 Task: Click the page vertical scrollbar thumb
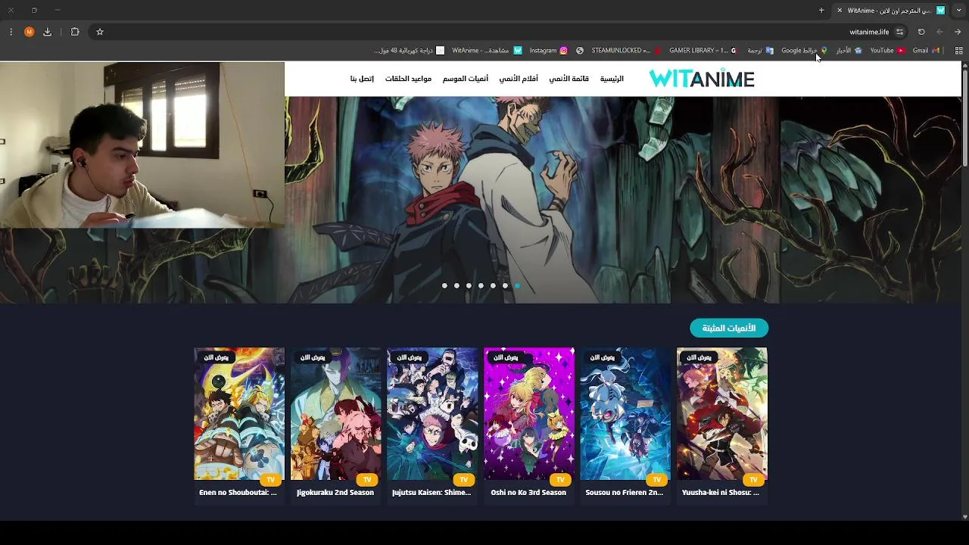pyautogui.click(x=964, y=119)
